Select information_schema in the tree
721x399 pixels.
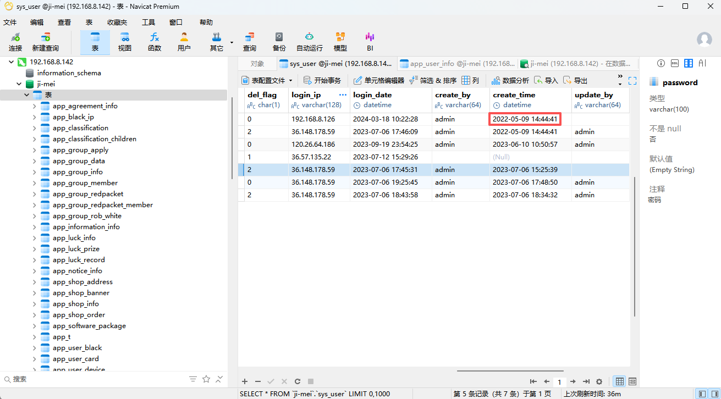[x=69, y=73]
